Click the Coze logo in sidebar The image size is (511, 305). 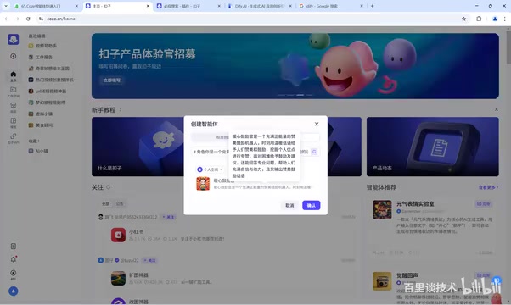tap(14, 39)
